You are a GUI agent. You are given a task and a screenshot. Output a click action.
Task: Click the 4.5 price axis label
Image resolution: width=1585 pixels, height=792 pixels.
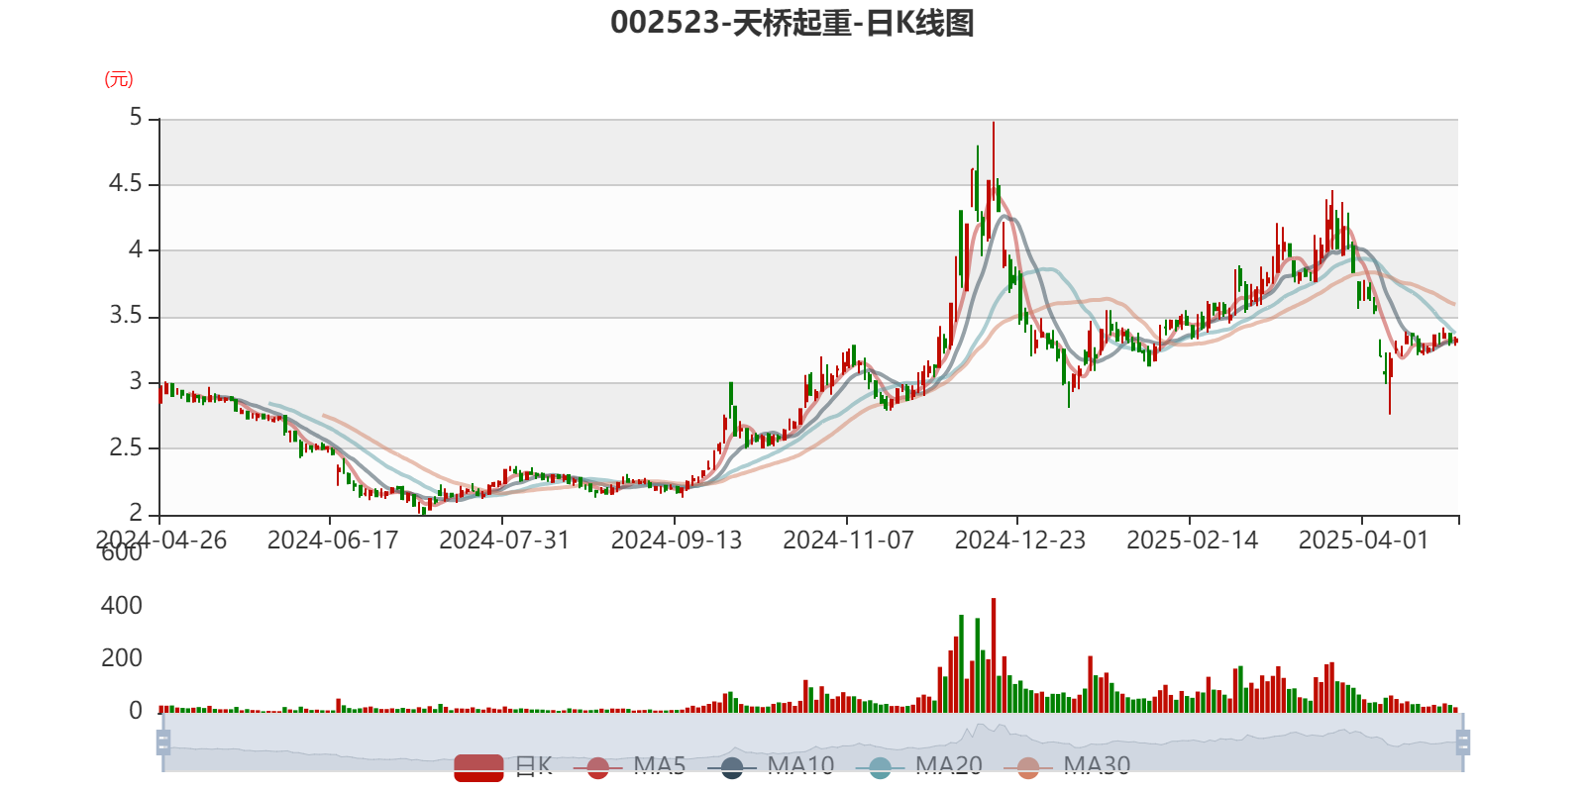tap(125, 184)
